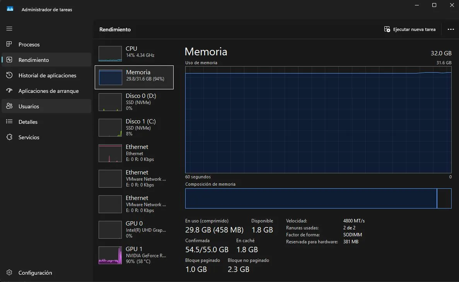
Task: Click the Configuración gear icon
Action: (9, 273)
